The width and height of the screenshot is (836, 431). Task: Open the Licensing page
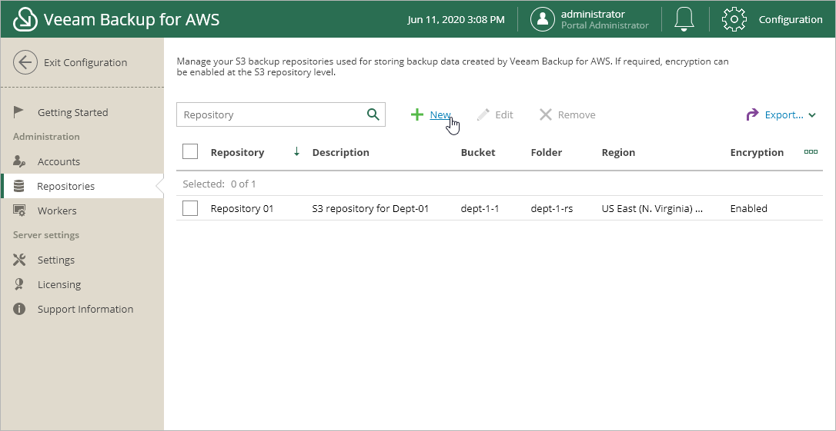tap(59, 285)
